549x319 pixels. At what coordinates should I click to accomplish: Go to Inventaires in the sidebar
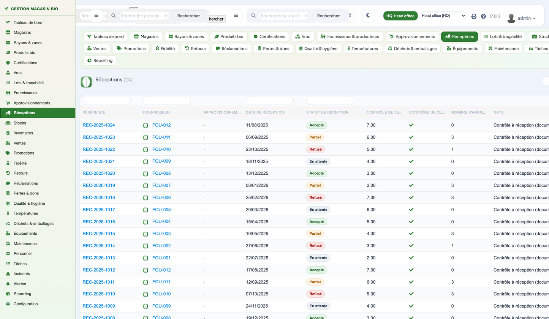point(38,133)
